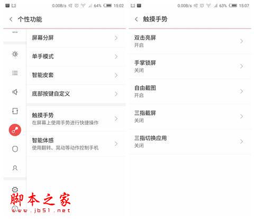Tap Wi-Fi icon in right status bar
Viewport: 254px width, 219px height.
[208, 6]
